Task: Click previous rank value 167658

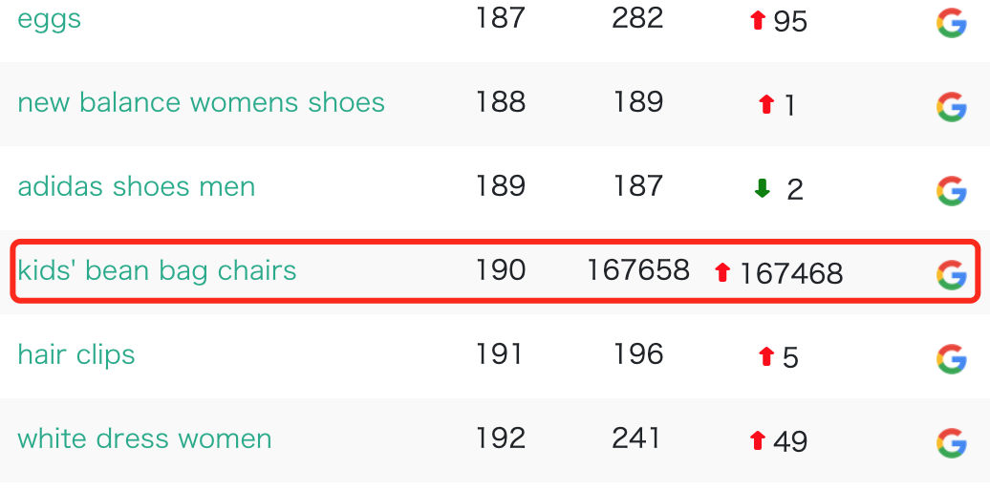Action: pos(637,270)
